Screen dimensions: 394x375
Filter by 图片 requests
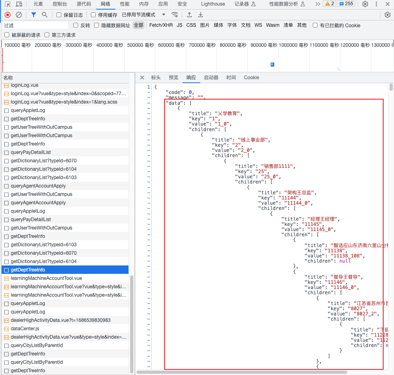(x=205, y=25)
